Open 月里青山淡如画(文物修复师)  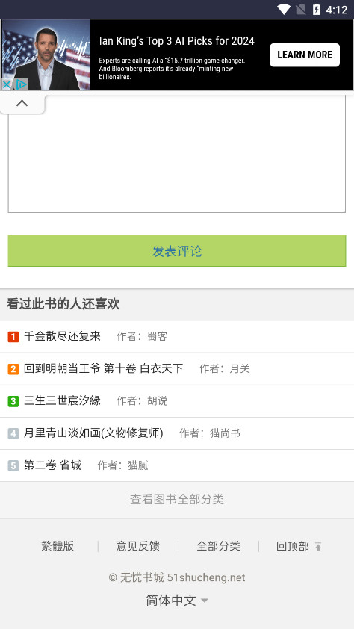[x=93, y=433]
